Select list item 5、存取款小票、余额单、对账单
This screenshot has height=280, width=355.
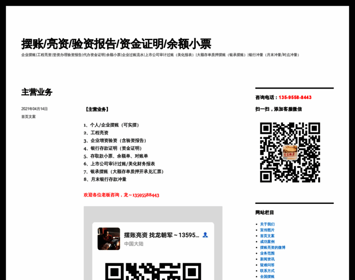(116, 156)
